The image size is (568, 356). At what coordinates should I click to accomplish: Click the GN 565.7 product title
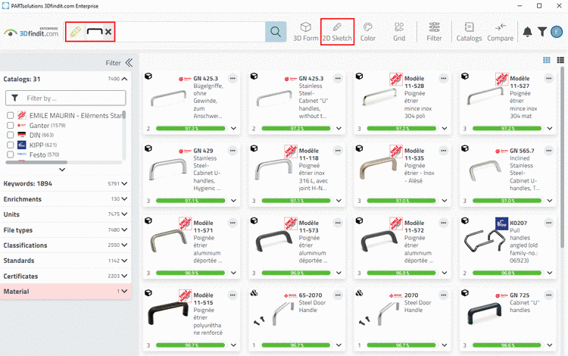coord(522,151)
